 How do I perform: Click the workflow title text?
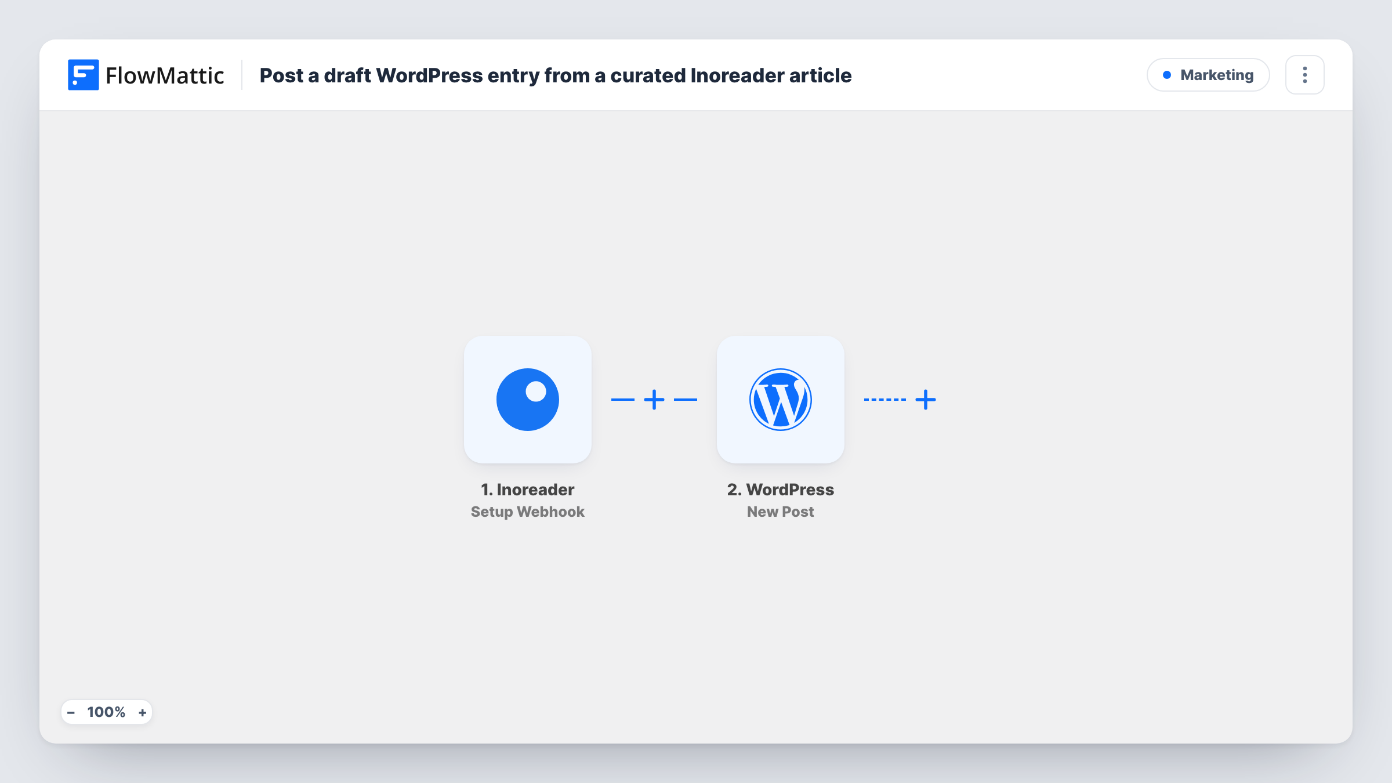click(555, 75)
